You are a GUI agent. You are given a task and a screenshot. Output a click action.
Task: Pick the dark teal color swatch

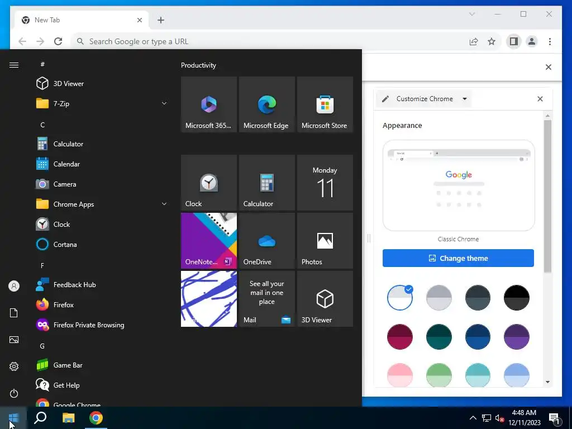point(439,337)
